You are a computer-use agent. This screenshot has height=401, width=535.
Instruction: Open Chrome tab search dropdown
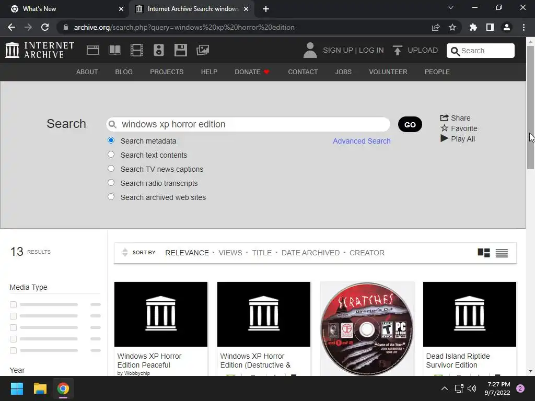pos(451,7)
